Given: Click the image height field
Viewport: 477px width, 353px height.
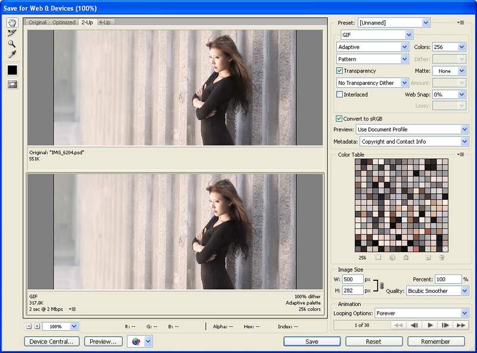Looking at the screenshot, I should [352, 290].
